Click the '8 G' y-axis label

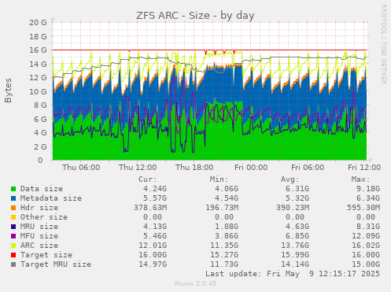pos(40,105)
